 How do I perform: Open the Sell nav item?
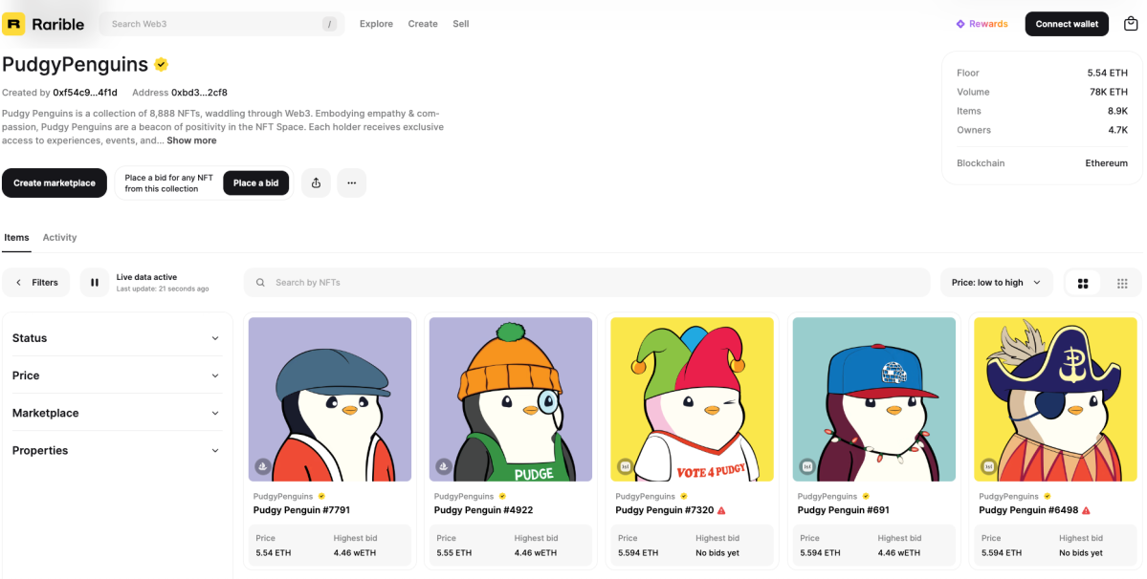coord(461,24)
